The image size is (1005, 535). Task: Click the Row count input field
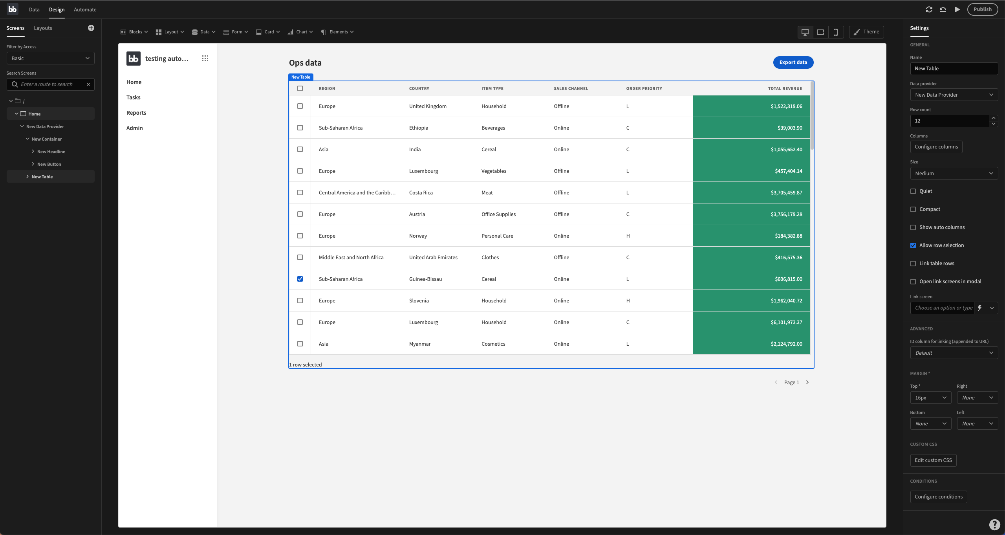pyautogui.click(x=949, y=121)
